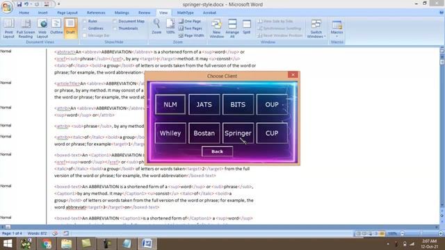Click the zoom slider in status bar
The image size is (445, 250).
tap(421, 233)
